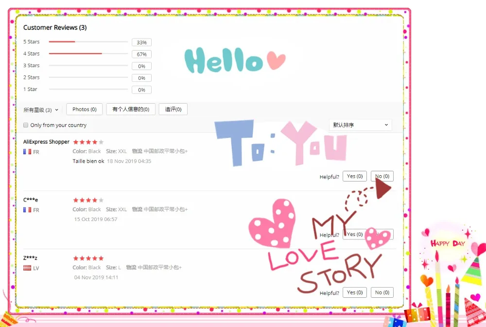486x327 pixels.
Task: Select the Photos (0) filter tab
Action: coord(84,109)
